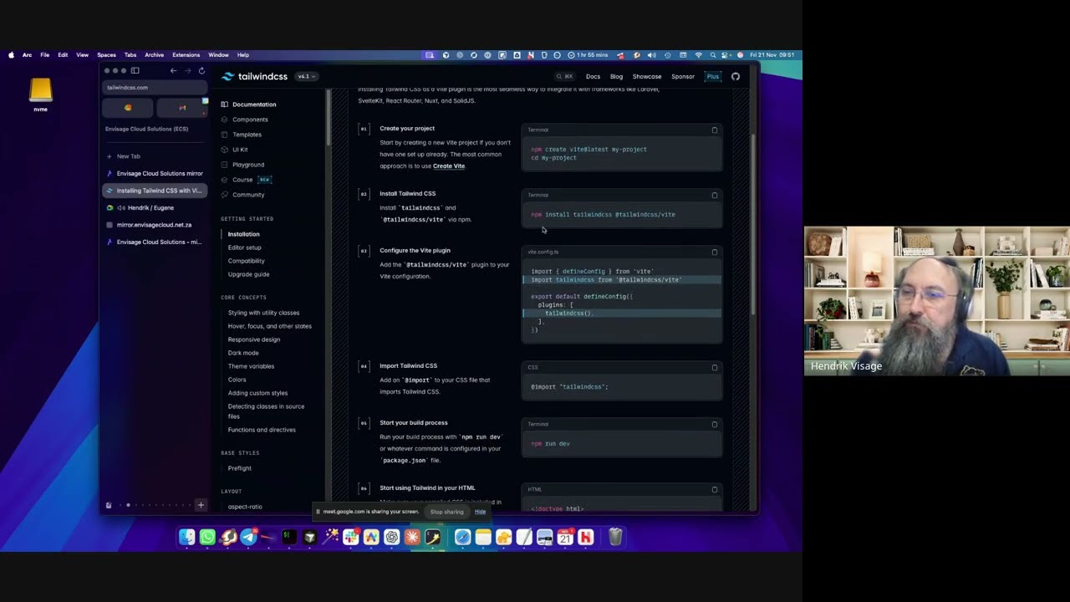The image size is (1070, 602).
Task: Follow the Create Vite link
Action: [x=449, y=166]
